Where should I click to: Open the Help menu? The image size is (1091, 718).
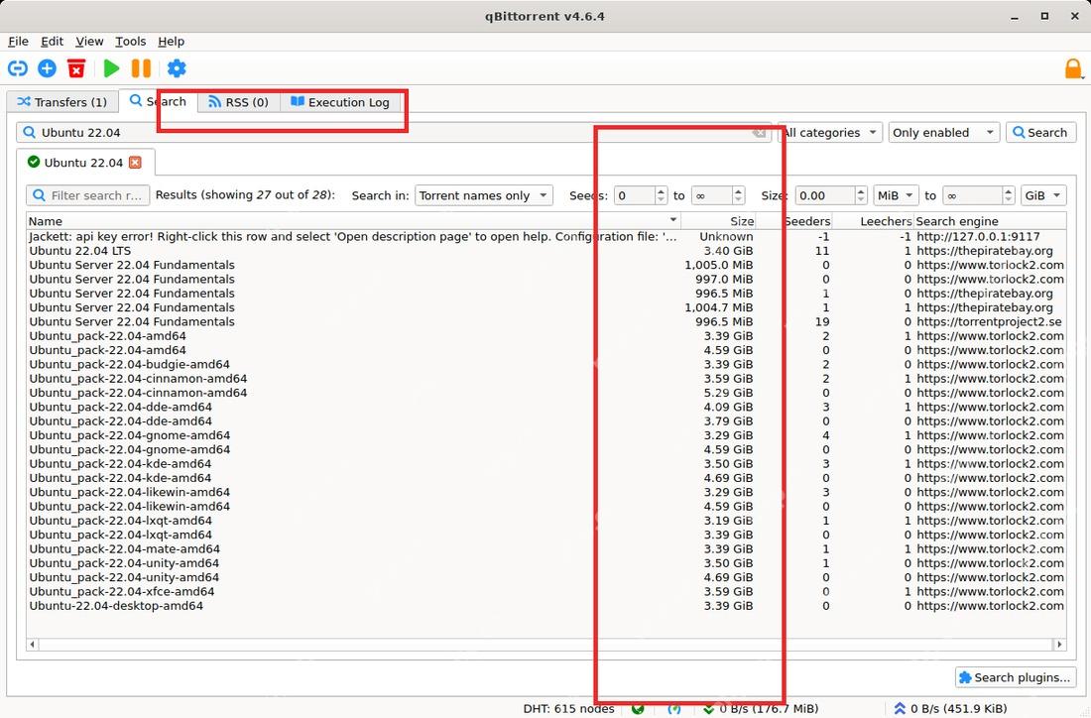coord(171,41)
